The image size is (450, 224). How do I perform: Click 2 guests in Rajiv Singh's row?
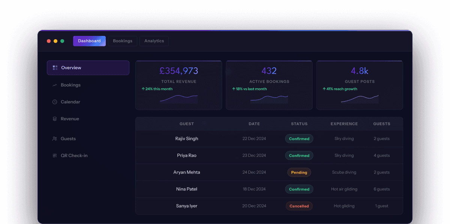point(382,139)
